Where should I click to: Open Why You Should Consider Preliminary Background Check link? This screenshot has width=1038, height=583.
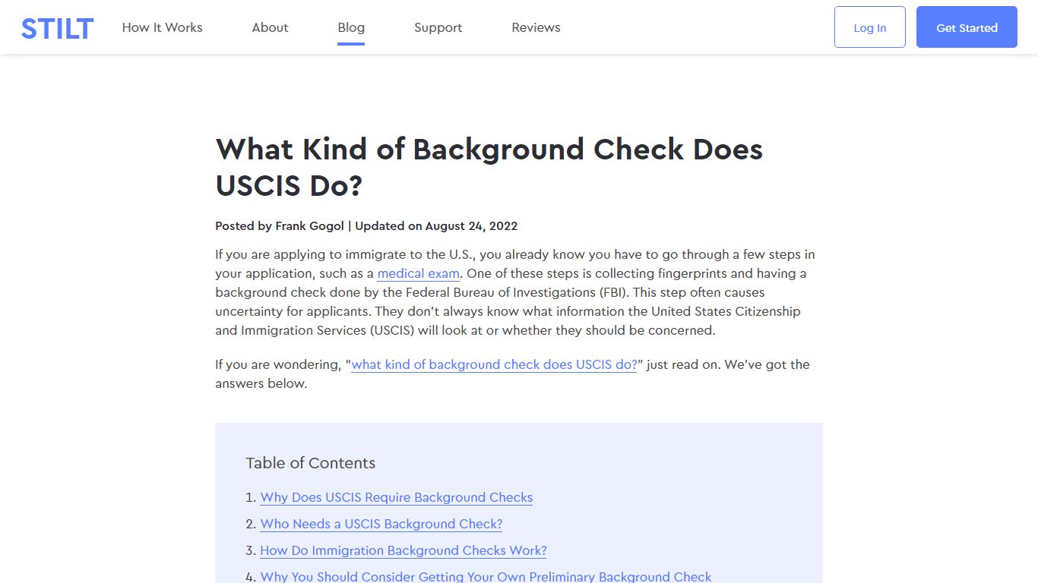tap(486, 577)
